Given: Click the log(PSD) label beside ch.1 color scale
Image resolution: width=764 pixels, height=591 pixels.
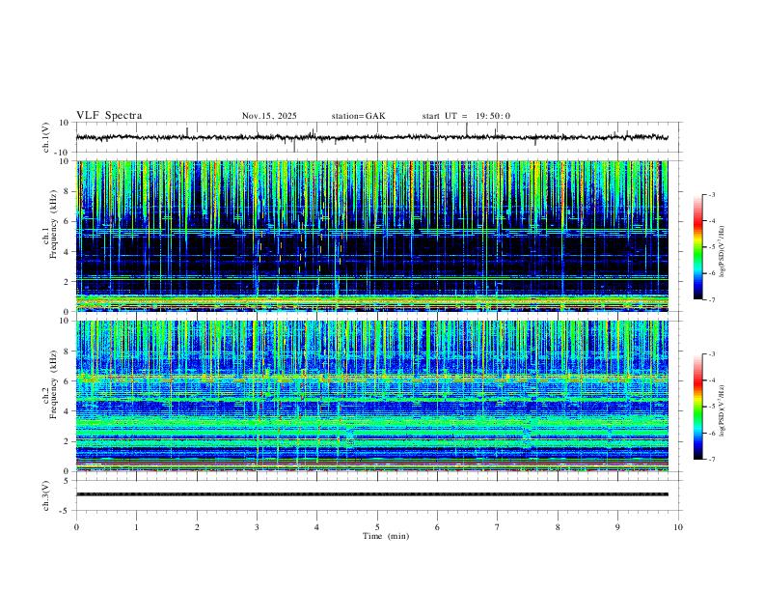Looking at the screenshot, I should [722, 252].
